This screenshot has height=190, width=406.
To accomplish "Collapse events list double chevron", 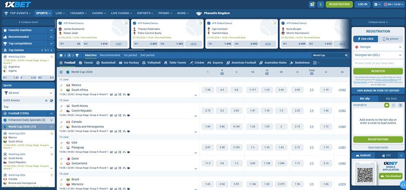I will (46, 100).
